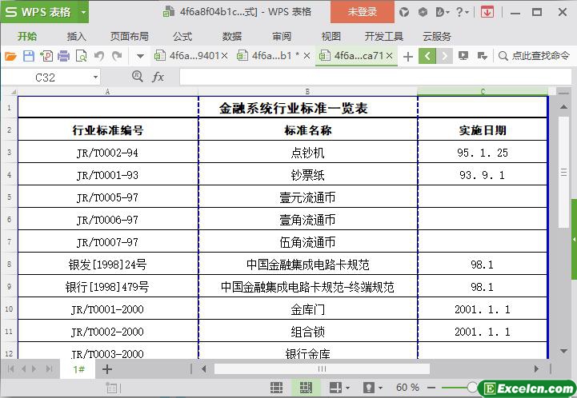This screenshot has width=577, height=398.
Task: Select column C header
Action: 483,91
